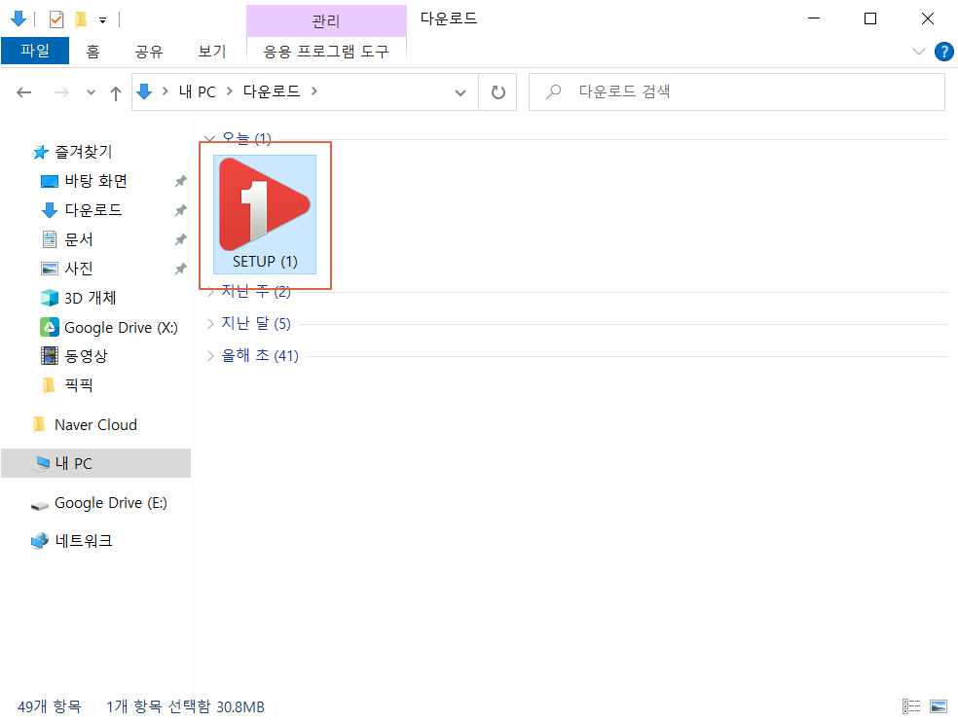Click the 사진 picture icon in sidebar
This screenshot has width=958, height=722.
pyautogui.click(x=50, y=269)
